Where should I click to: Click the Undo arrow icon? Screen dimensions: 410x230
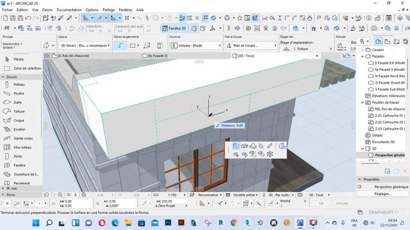[x=28, y=18]
